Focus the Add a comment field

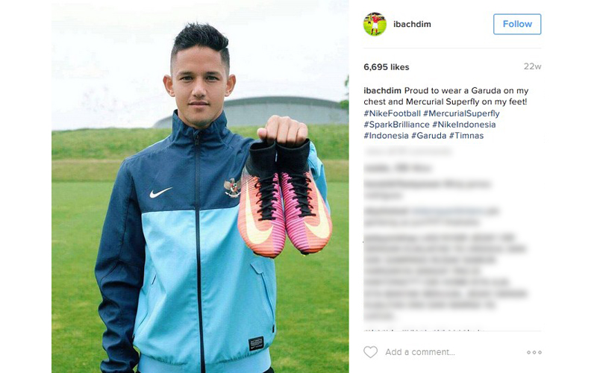click(x=420, y=352)
